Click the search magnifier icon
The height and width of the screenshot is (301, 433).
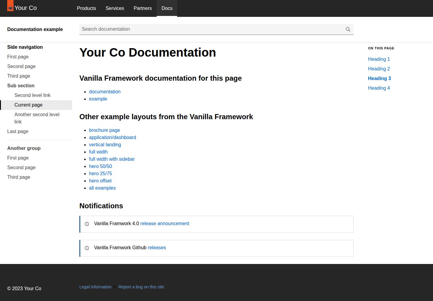click(348, 29)
